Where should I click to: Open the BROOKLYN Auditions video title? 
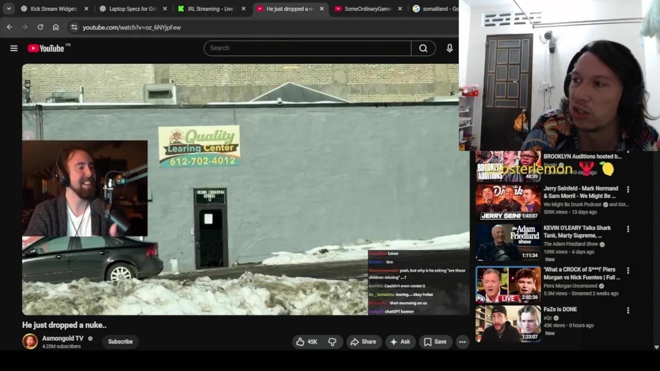pos(582,156)
